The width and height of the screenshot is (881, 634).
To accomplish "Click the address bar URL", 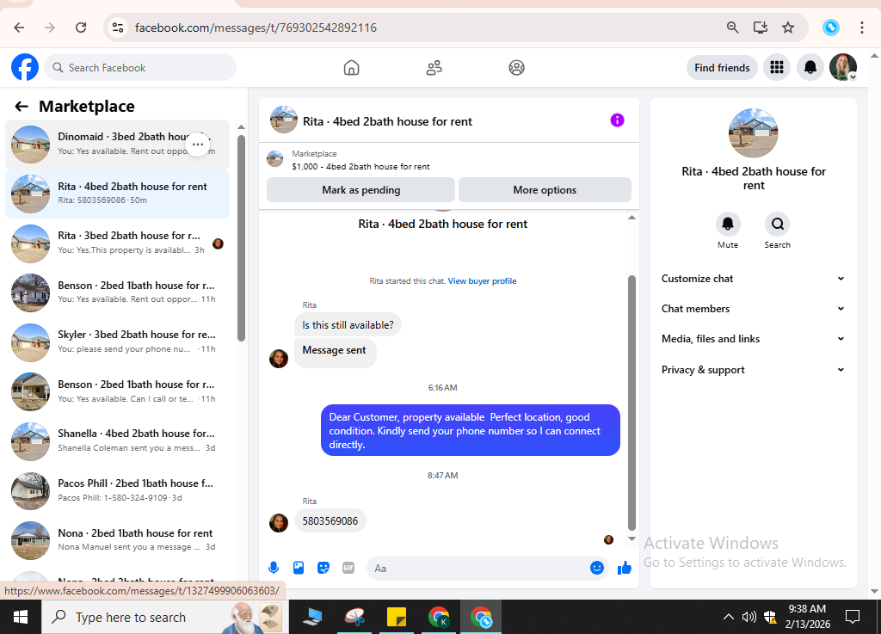I will tap(256, 28).
